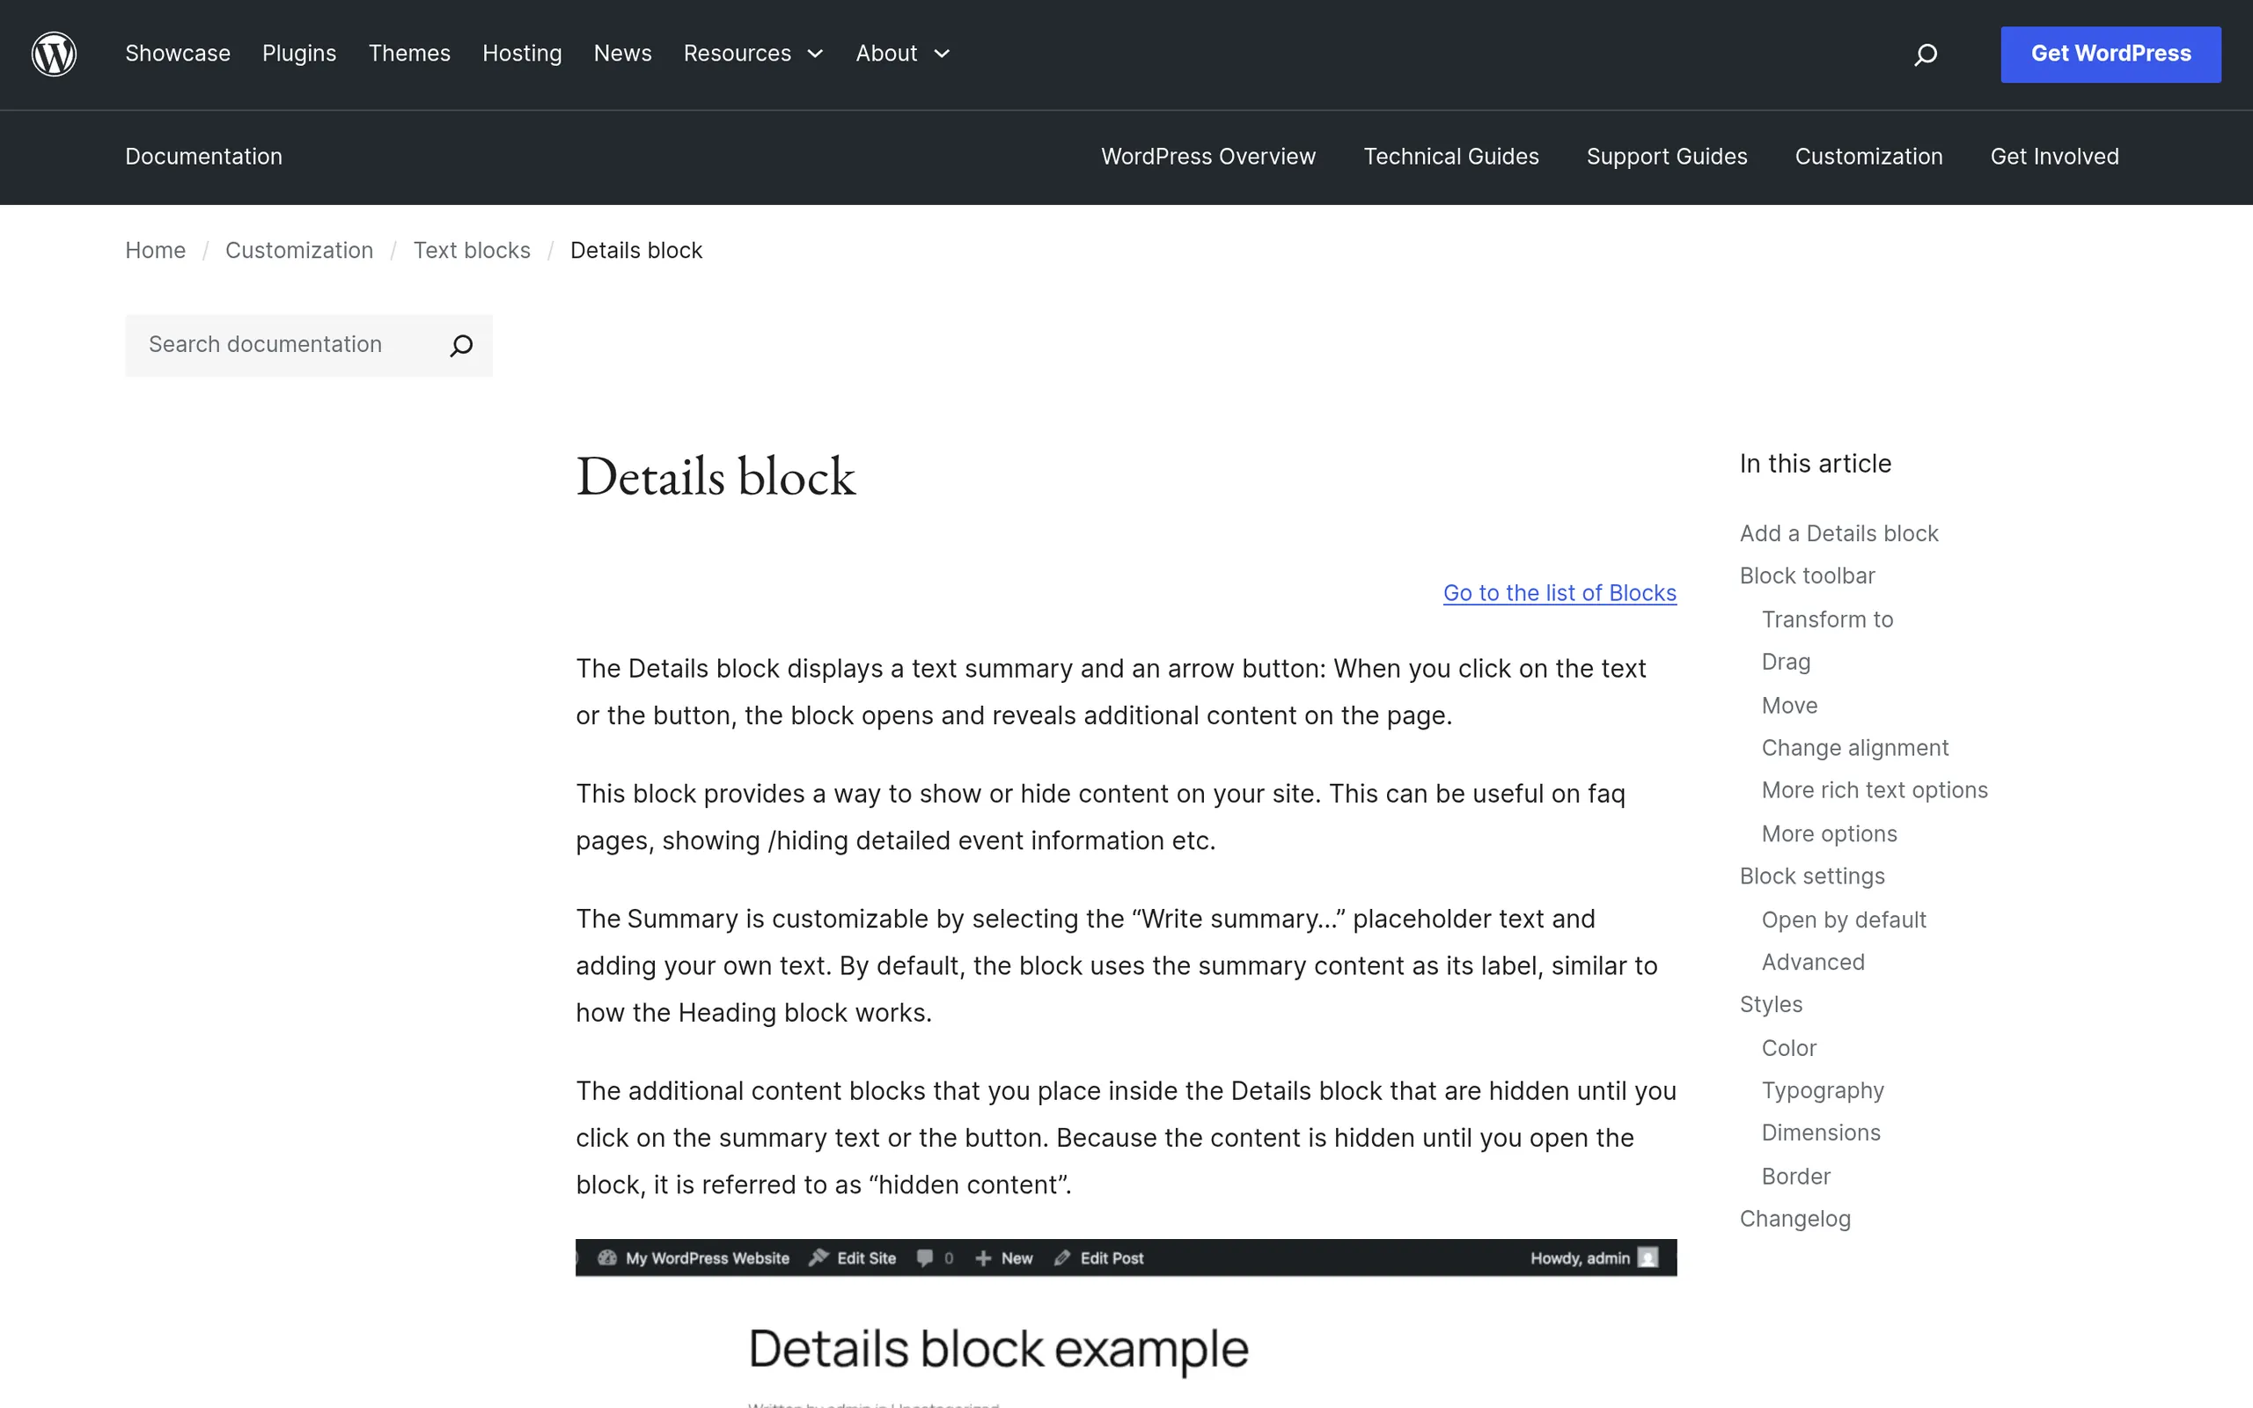2253x1408 pixels.
Task: Jump to Advanced subsection
Action: 1813,962
